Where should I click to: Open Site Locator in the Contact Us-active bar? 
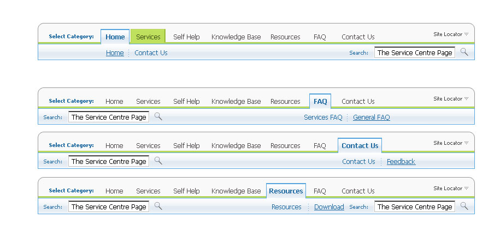coord(451,143)
